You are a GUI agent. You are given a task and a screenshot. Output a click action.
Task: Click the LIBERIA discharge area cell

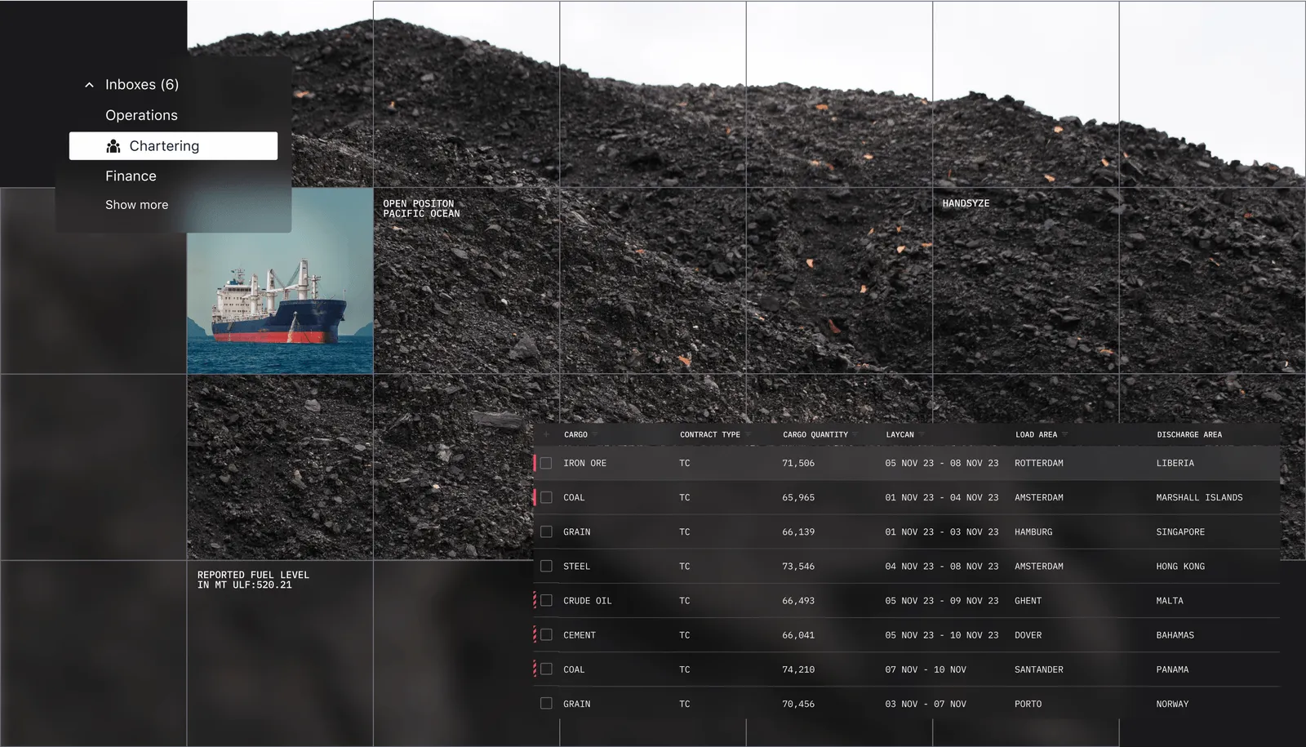1175,463
